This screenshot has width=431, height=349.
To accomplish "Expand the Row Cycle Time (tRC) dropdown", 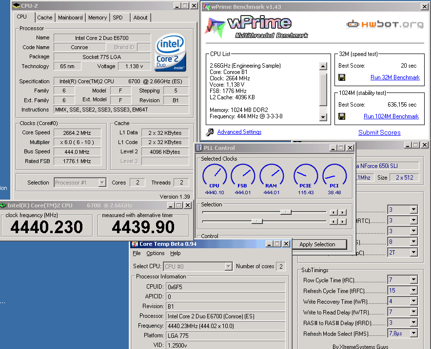I will [413, 280].
